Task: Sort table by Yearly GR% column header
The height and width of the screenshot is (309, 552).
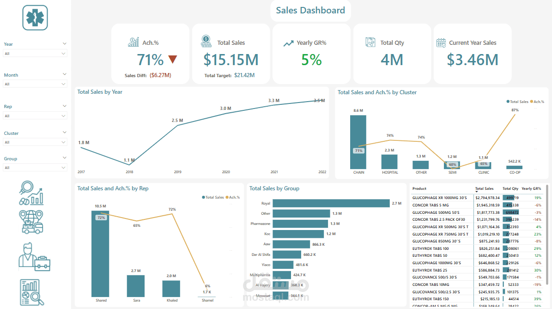Action: (531, 188)
